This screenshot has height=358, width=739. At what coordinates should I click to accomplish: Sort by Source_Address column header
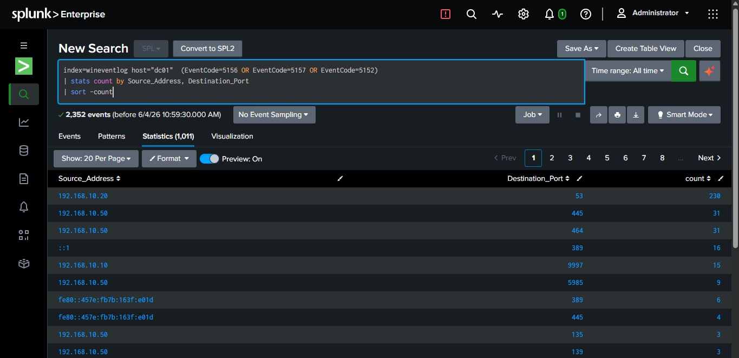click(89, 178)
